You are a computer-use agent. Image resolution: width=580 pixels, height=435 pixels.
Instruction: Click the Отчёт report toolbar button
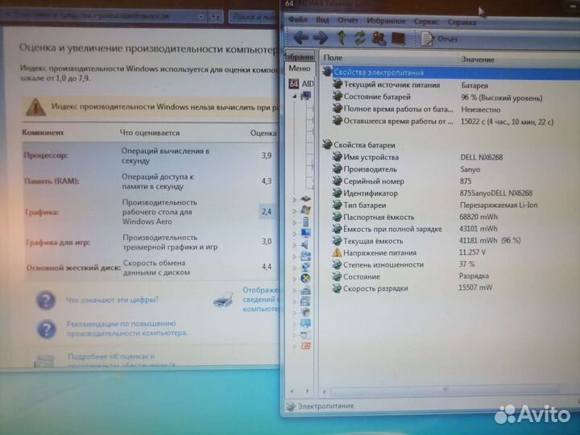click(x=440, y=38)
